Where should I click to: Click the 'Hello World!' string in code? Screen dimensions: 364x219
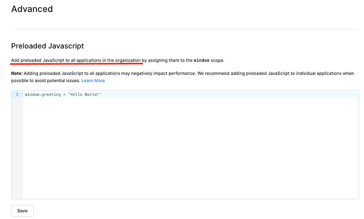[x=84, y=94]
